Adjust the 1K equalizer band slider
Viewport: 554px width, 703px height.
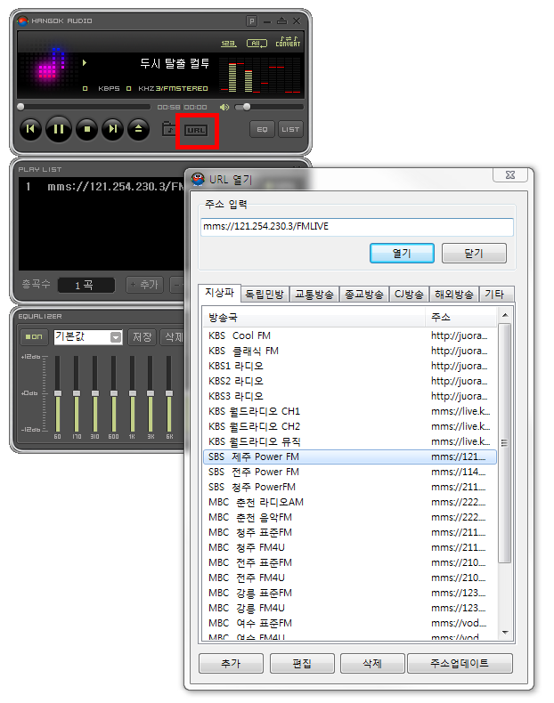133,393
